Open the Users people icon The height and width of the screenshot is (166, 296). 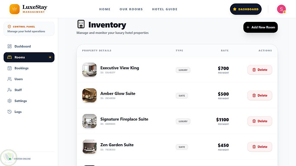pos(9,79)
